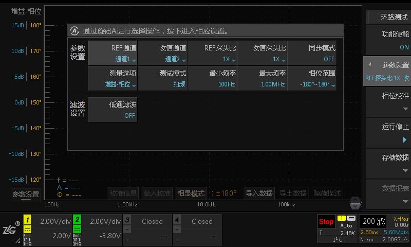411x247 pixels.
Task: Click the hexagonal collapse arrow icon
Action: 355,203
